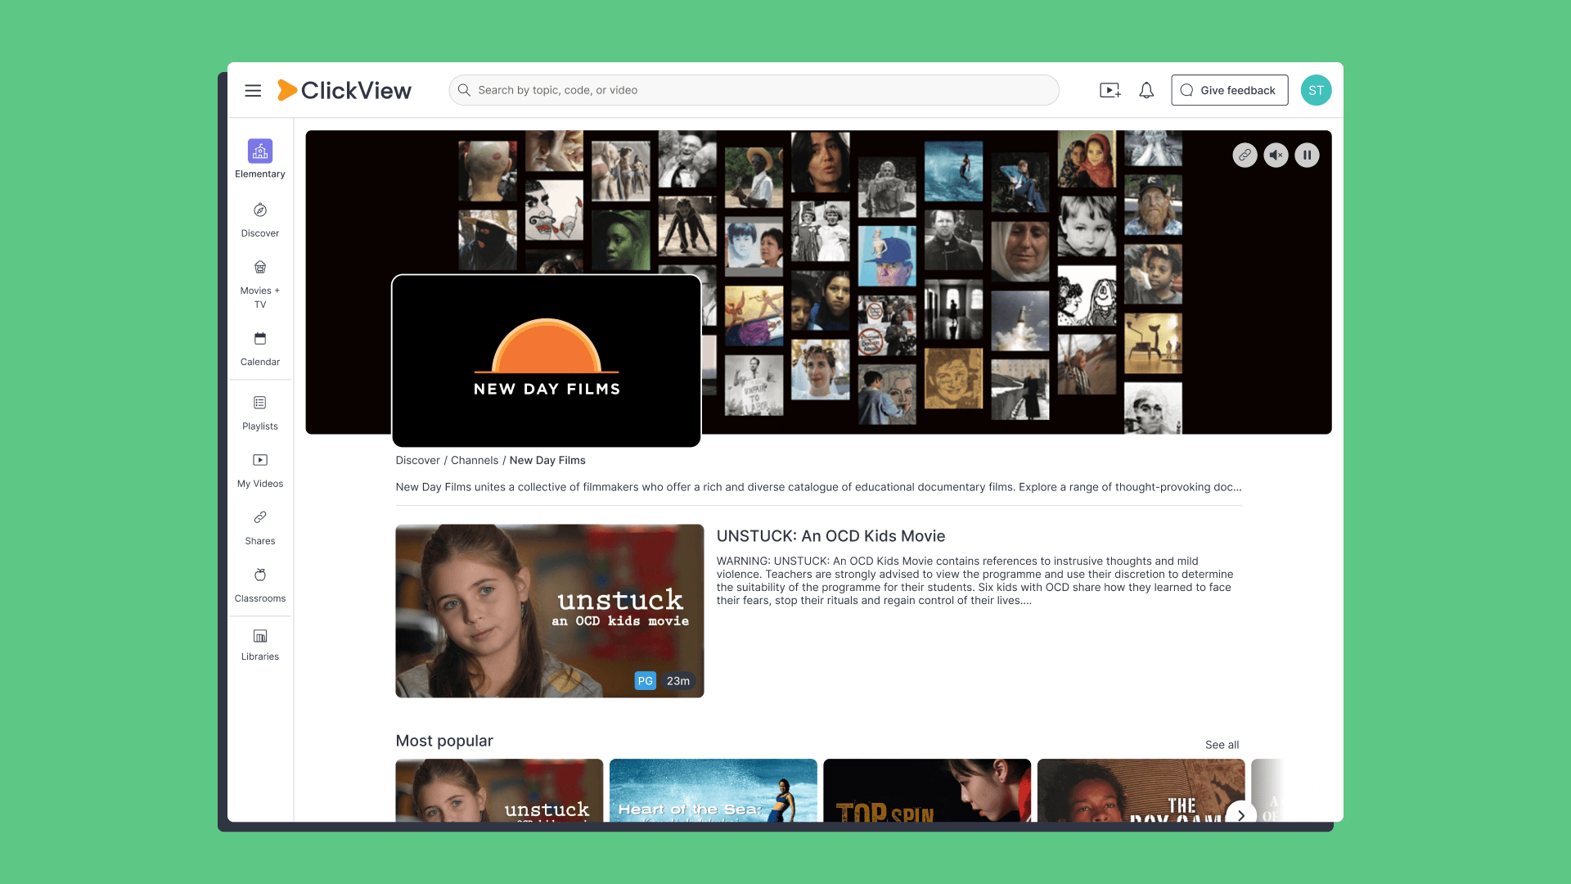Open Calendar in the sidebar
This screenshot has width=1571, height=884.
(x=260, y=349)
